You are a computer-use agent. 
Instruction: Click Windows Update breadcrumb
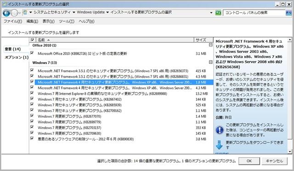pyautogui.click(x=91, y=12)
